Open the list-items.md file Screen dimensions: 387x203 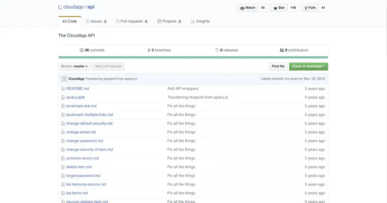77,193
